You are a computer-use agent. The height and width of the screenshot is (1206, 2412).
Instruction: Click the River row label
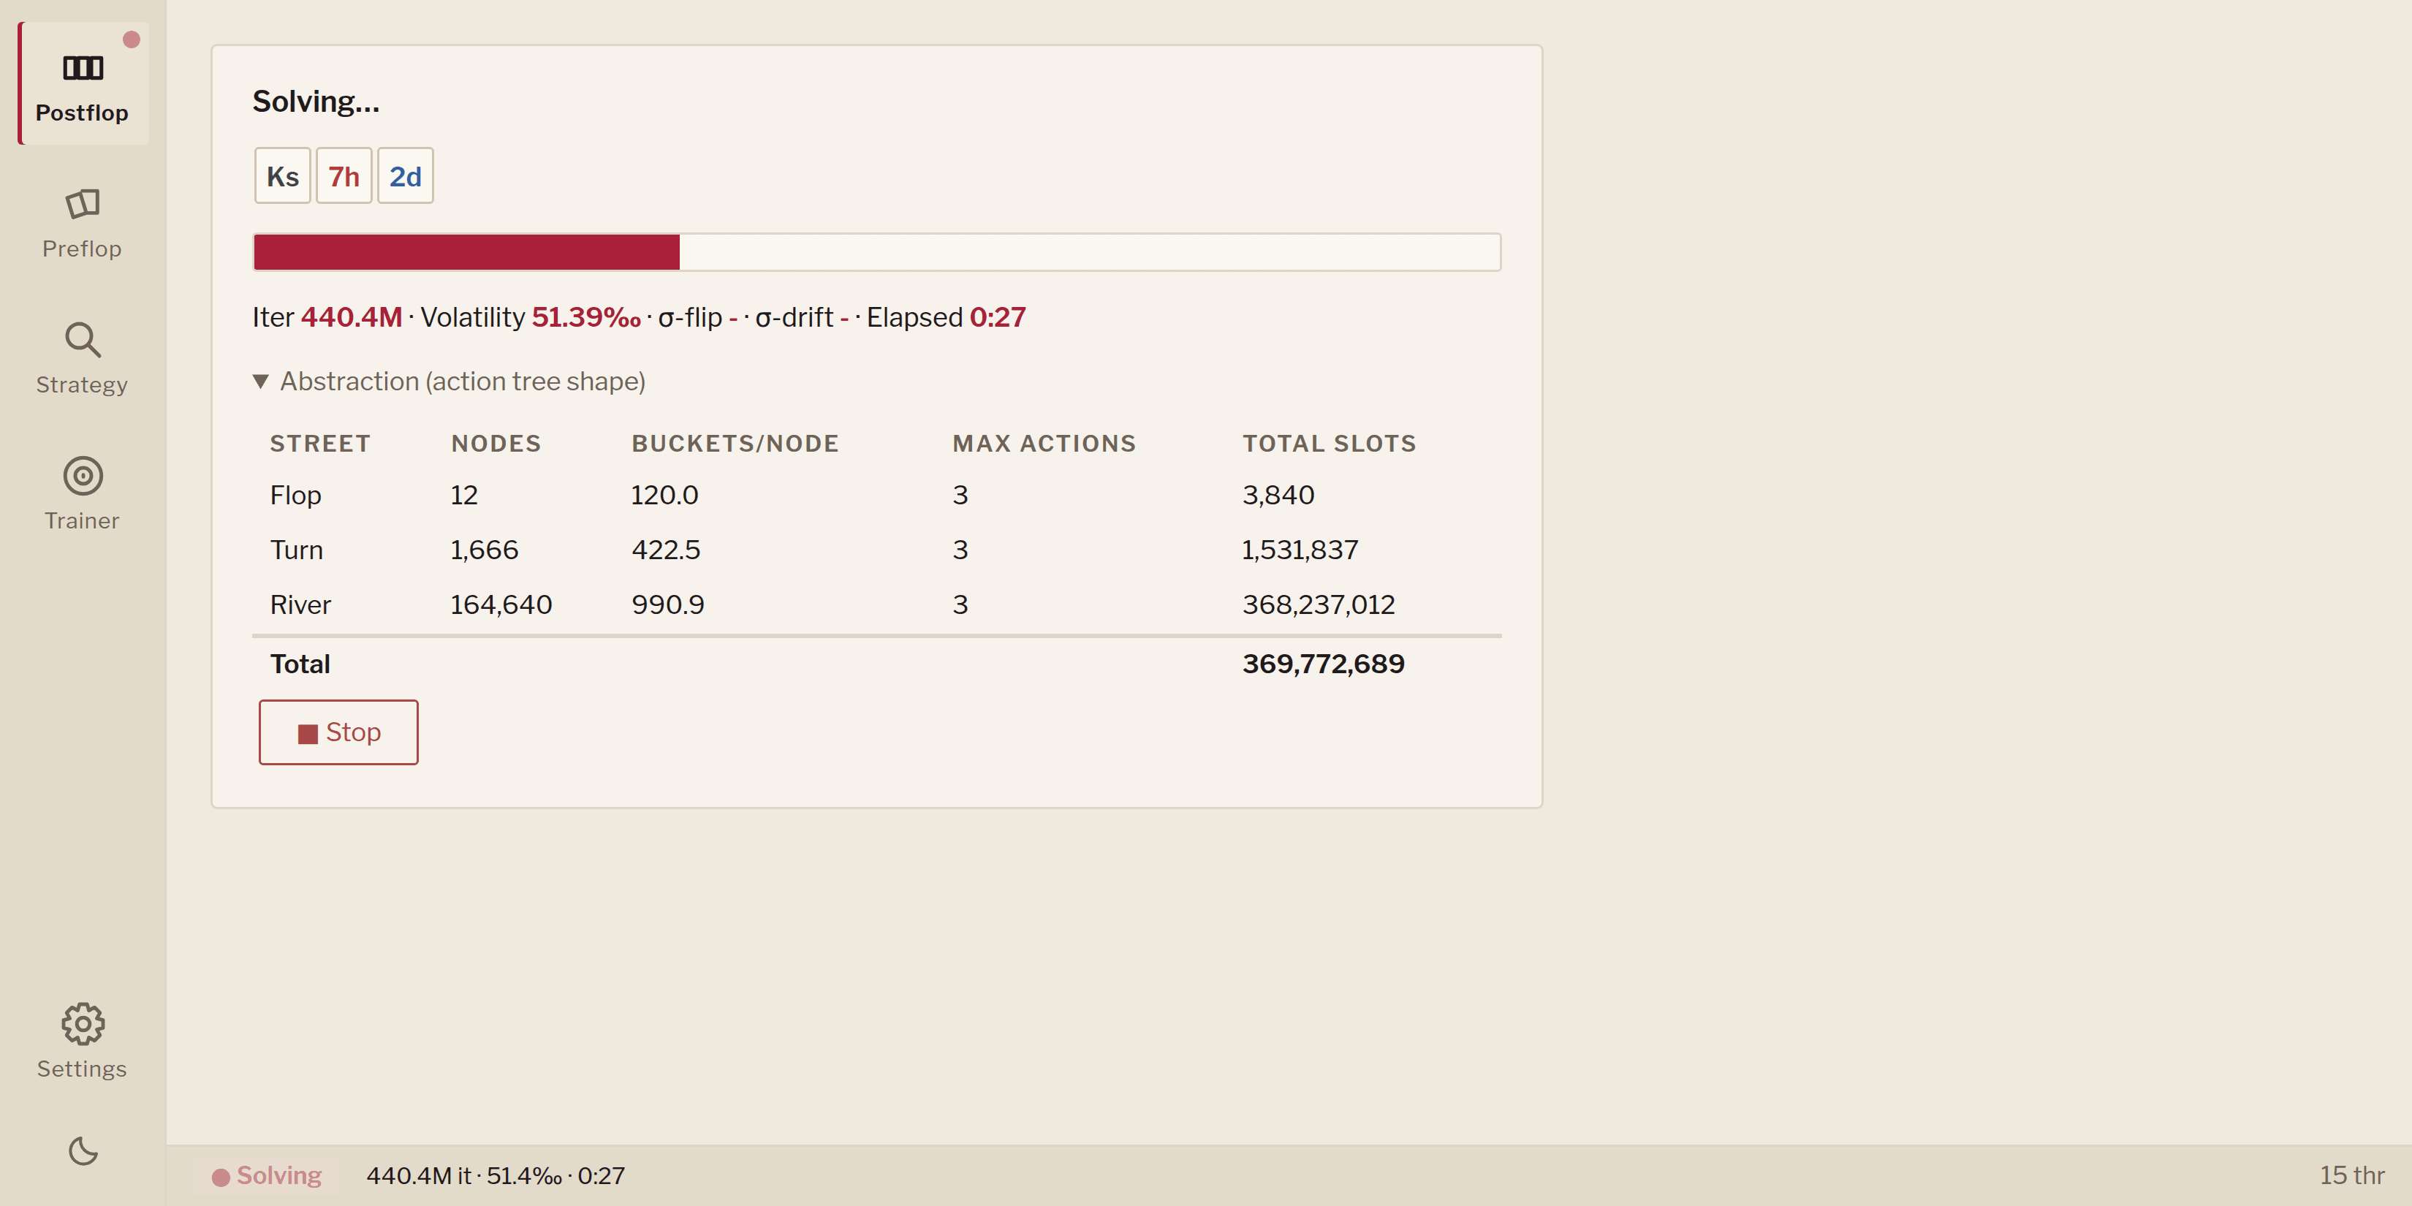pyautogui.click(x=300, y=605)
